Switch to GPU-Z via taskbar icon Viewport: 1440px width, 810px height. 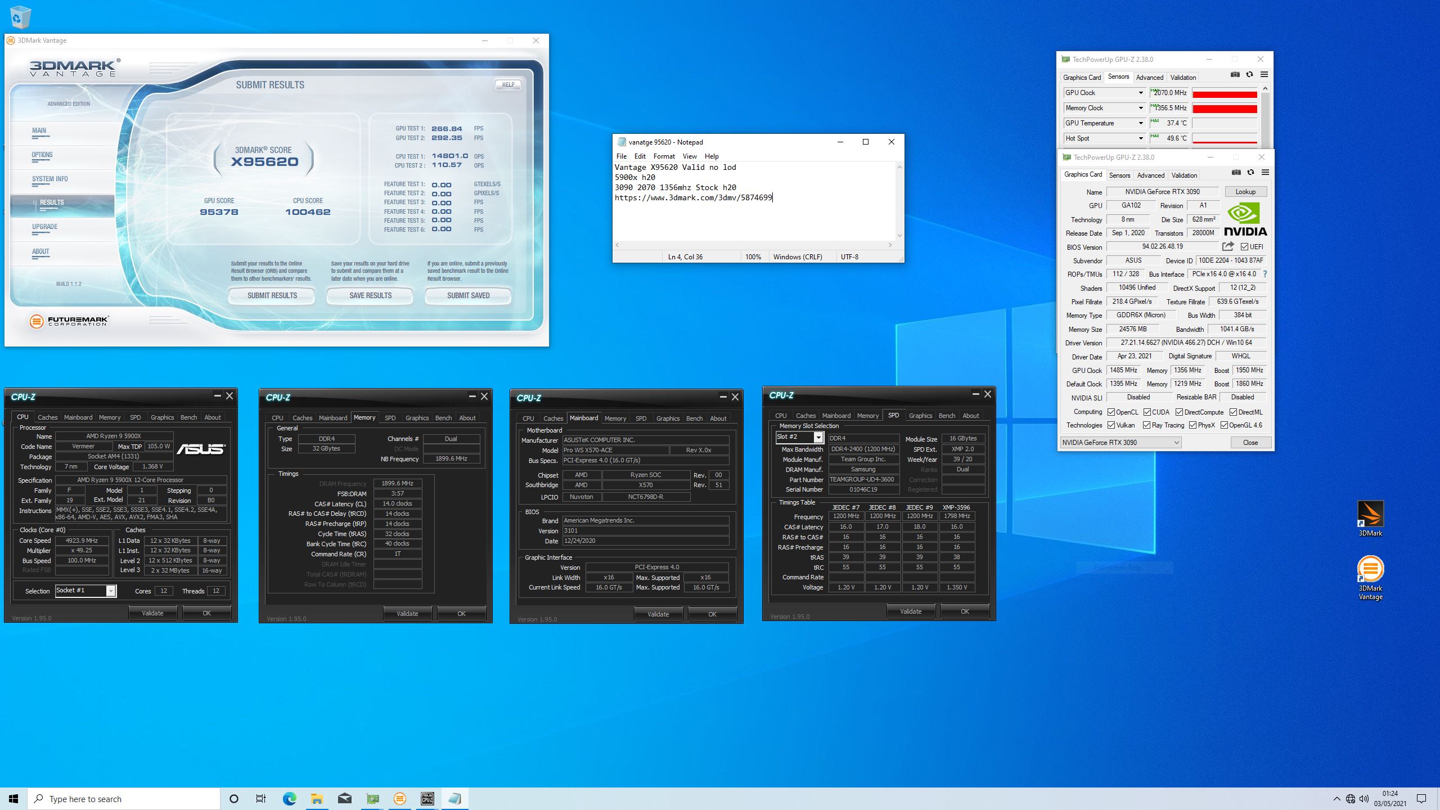click(372, 799)
